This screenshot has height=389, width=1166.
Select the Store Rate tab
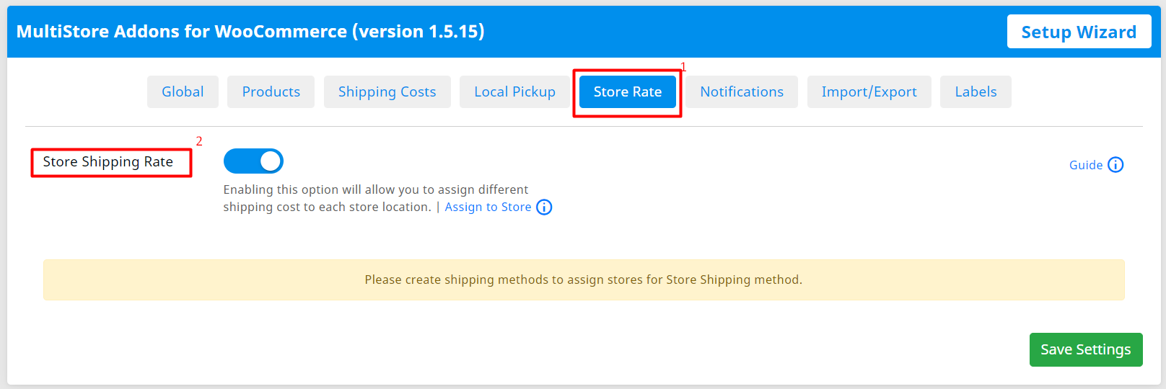(628, 91)
